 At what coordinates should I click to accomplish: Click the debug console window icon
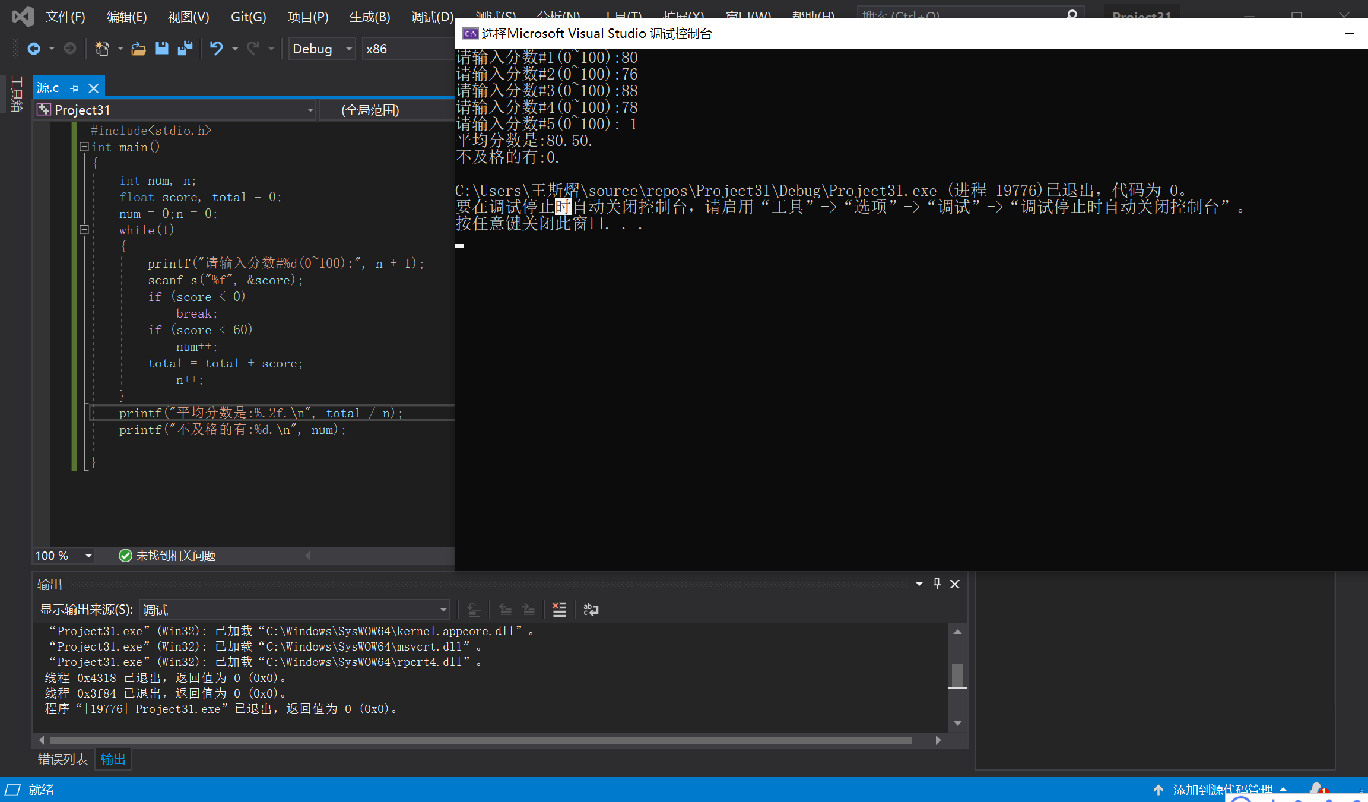coord(470,34)
